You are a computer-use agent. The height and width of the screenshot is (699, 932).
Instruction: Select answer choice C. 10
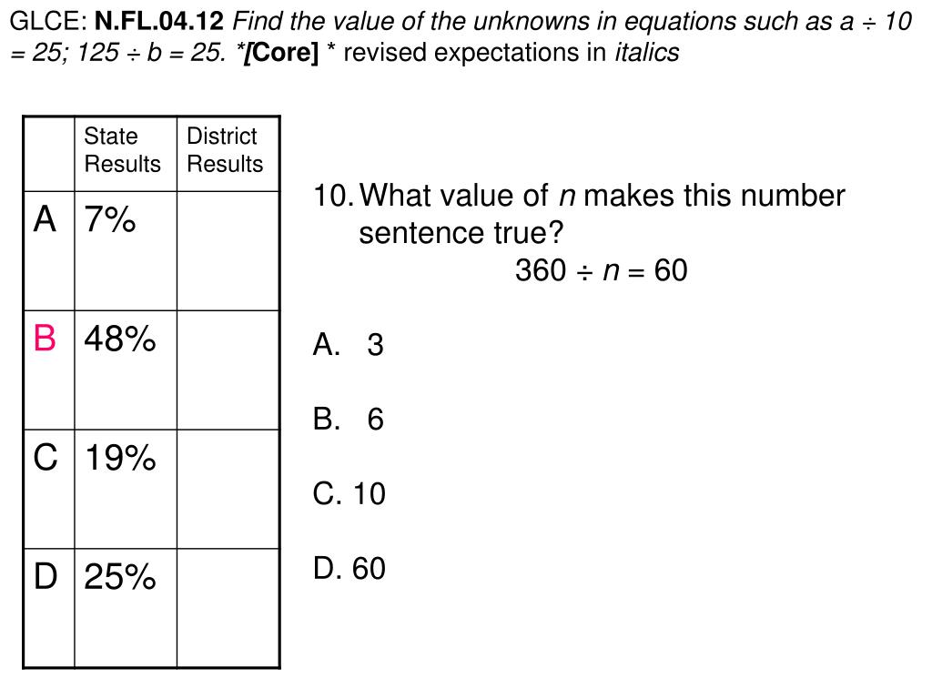pyautogui.click(x=349, y=494)
